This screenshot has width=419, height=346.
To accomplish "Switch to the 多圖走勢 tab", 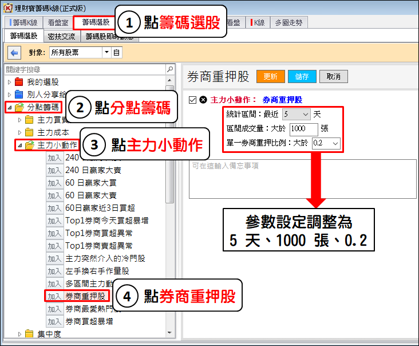I will [288, 23].
